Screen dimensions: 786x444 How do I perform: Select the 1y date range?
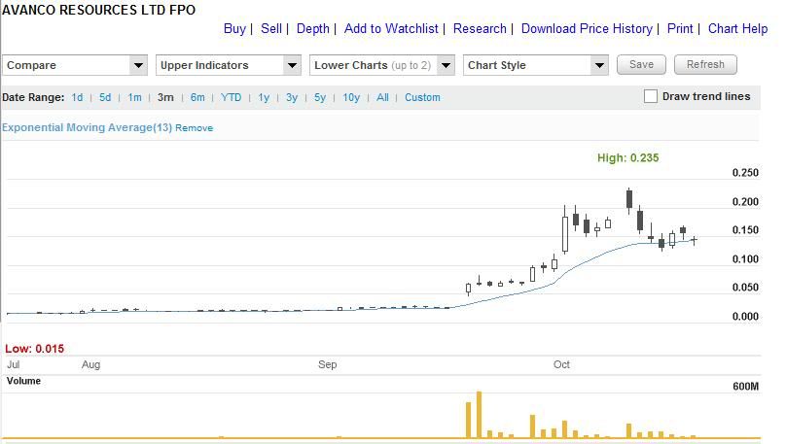pyautogui.click(x=264, y=97)
